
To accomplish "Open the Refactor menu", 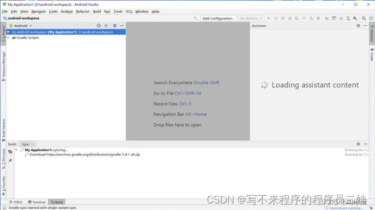I will (x=82, y=12).
